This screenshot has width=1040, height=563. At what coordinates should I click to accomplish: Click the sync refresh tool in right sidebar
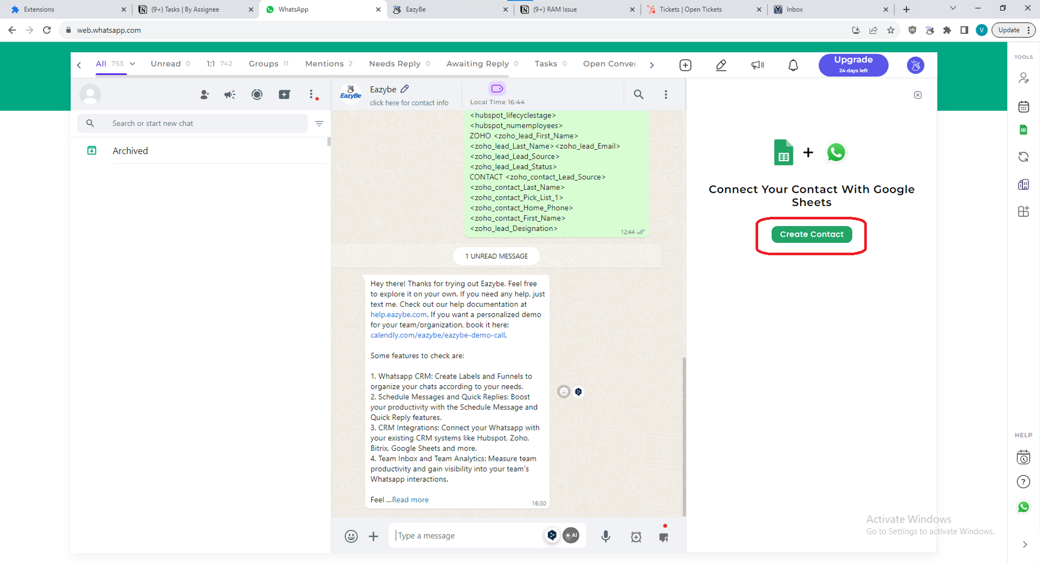pyautogui.click(x=1023, y=157)
